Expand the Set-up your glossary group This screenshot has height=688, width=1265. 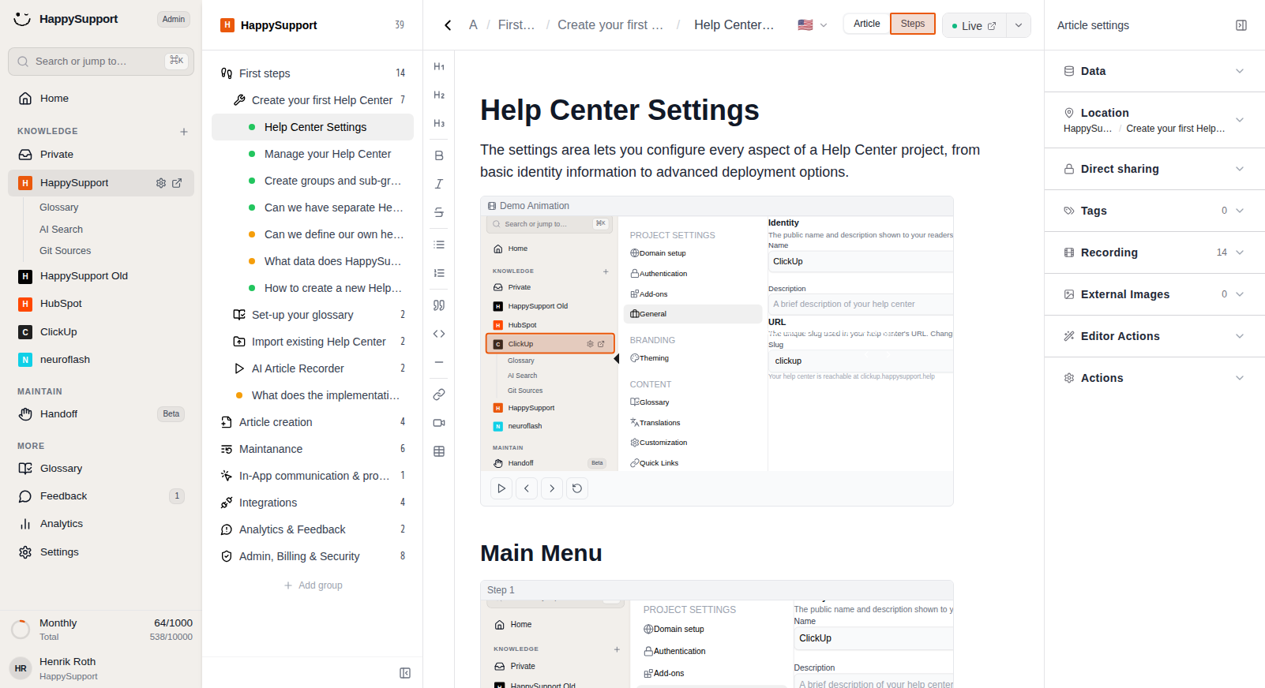pyautogui.click(x=313, y=315)
